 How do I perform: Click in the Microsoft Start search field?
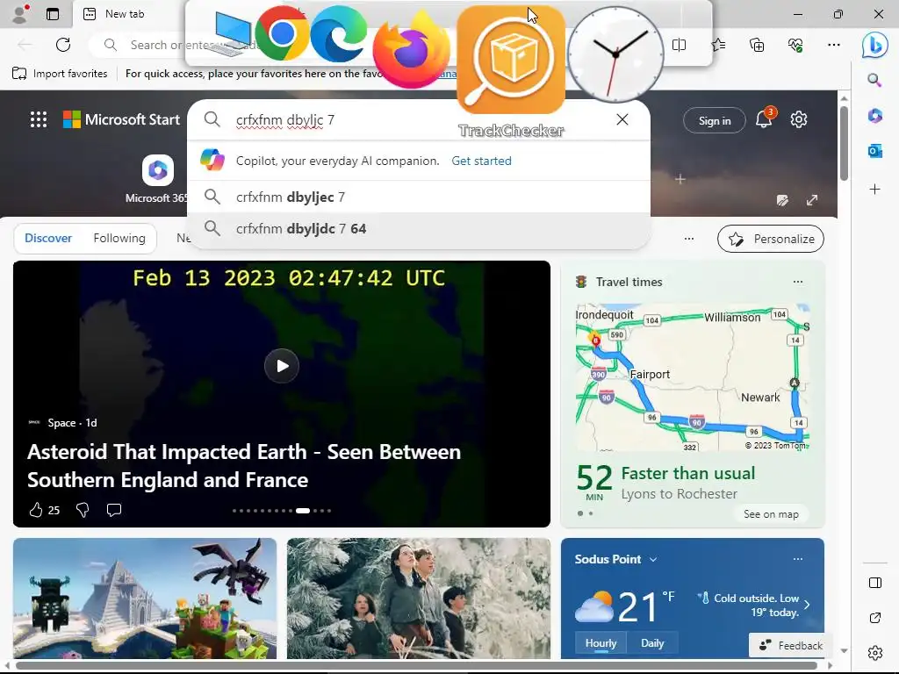coord(419,119)
